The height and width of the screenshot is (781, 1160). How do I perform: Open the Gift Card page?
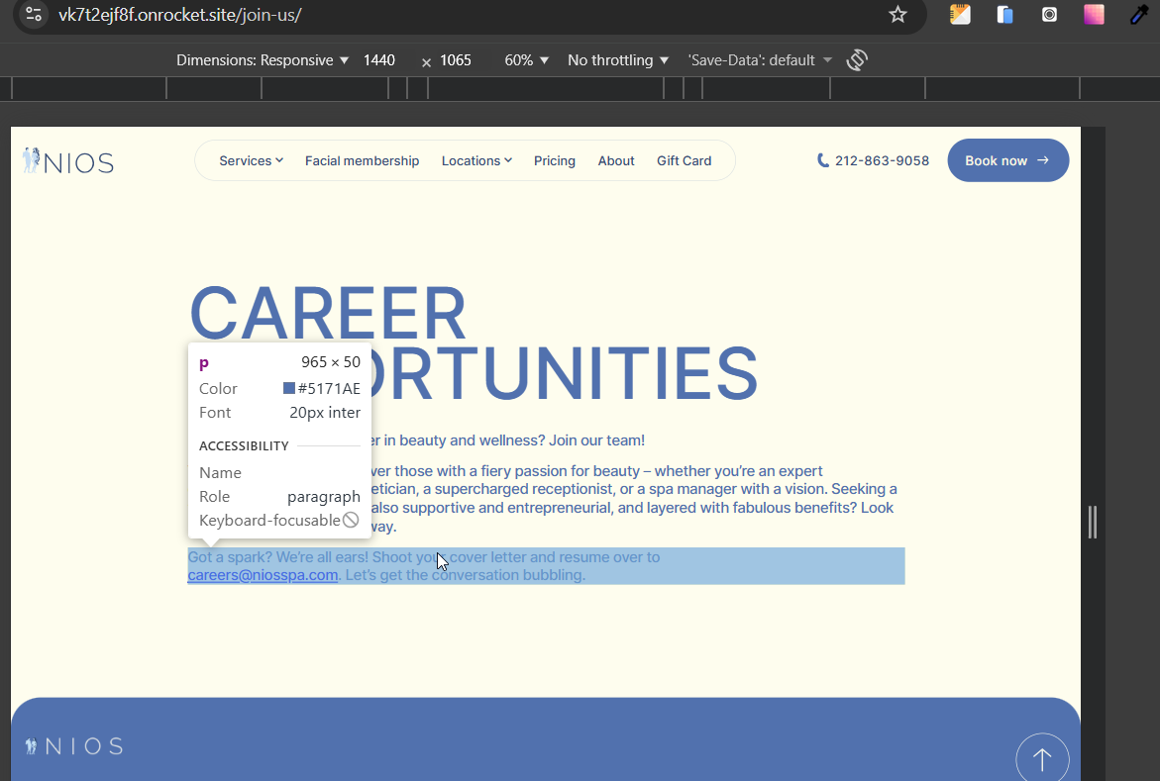pyautogui.click(x=684, y=160)
